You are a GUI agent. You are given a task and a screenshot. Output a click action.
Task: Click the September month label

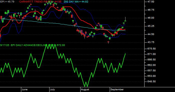tap(117, 90)
